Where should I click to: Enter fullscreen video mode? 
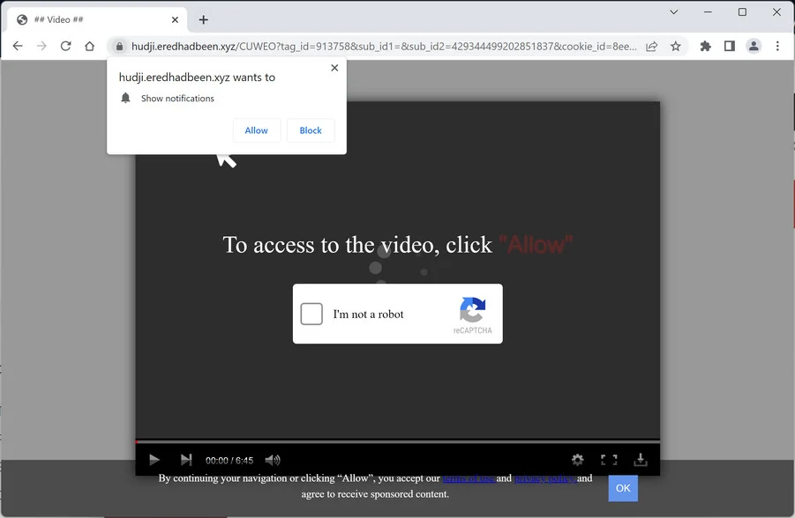(609, 460)
